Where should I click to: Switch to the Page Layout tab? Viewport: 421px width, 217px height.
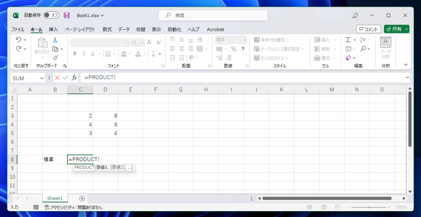pyautogui.click(x=80, y=29)
